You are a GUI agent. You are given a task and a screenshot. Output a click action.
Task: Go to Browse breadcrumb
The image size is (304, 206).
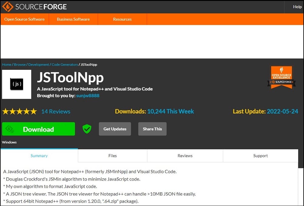20,65
